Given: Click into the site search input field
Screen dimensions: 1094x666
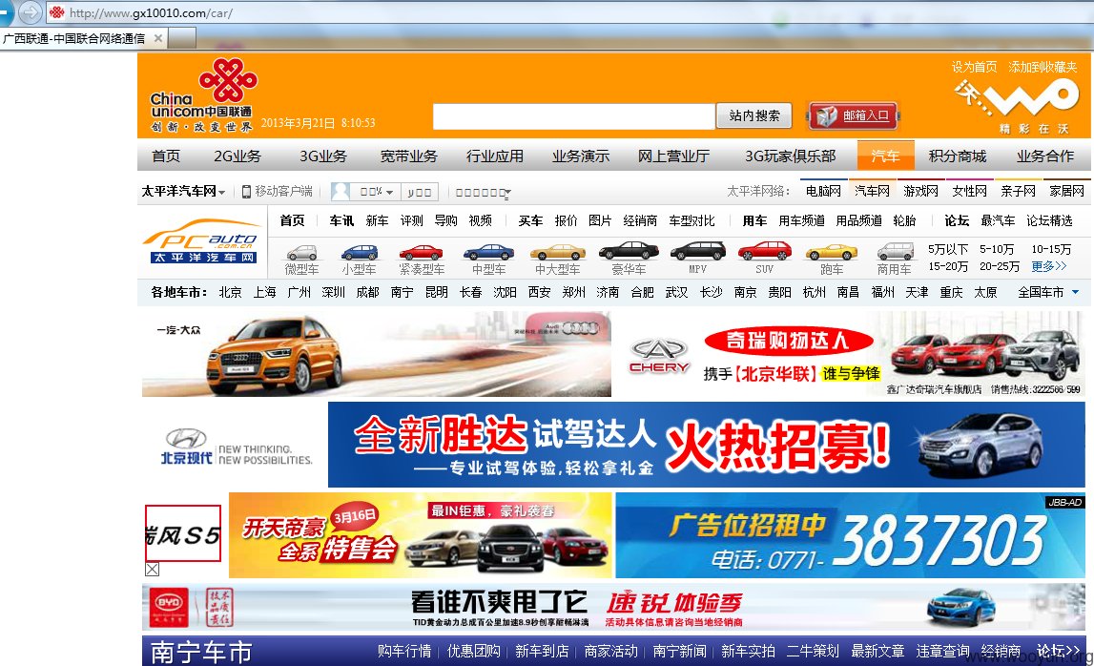Looking at the screenshot, I should pyautogui.click(x=573, y=116).
